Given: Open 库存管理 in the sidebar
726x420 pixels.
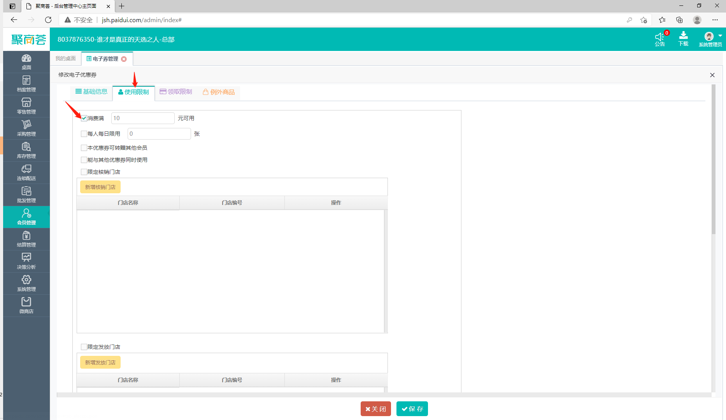Looking at the screenshot, I should coord(26,150).
